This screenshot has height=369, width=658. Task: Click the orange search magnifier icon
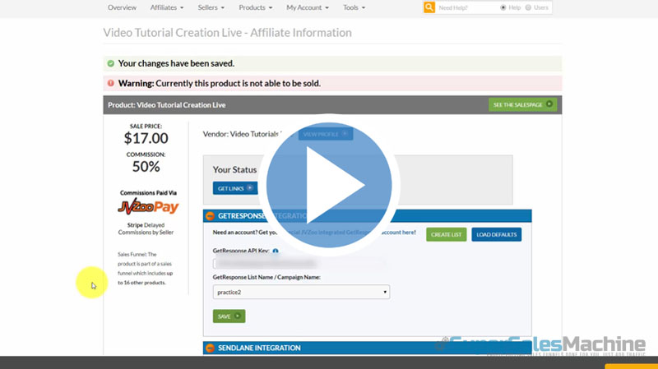coord(429,7)
